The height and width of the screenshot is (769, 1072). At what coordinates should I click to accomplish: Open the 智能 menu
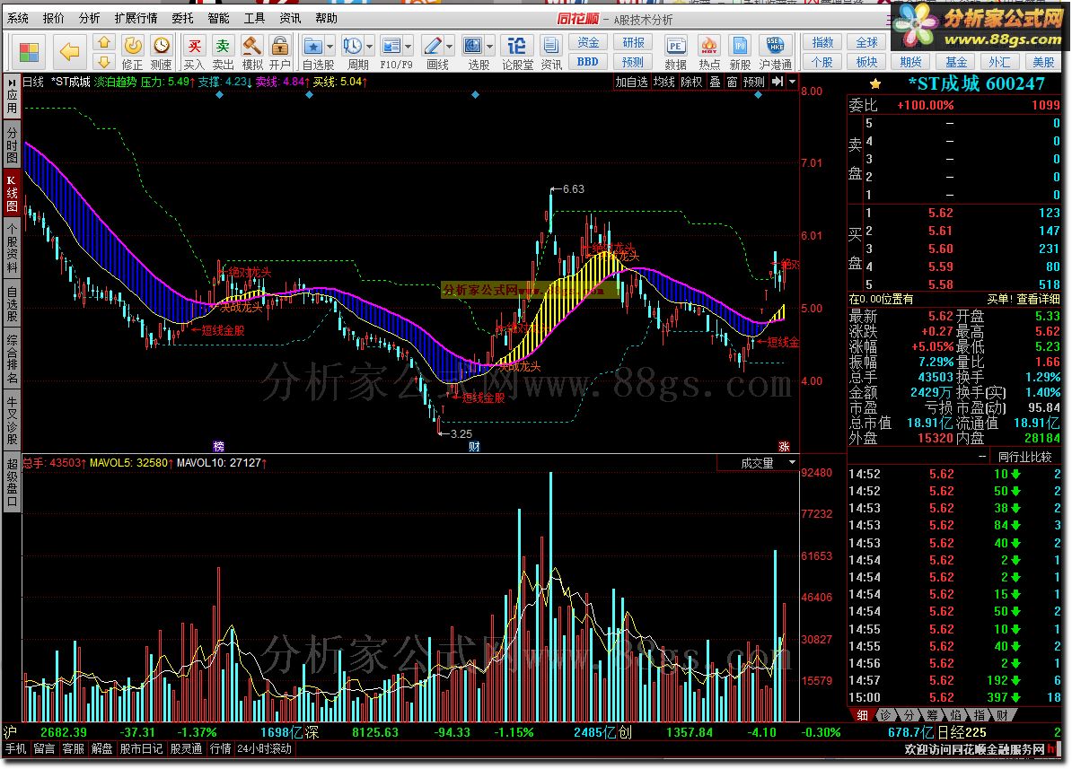point(219,19)
